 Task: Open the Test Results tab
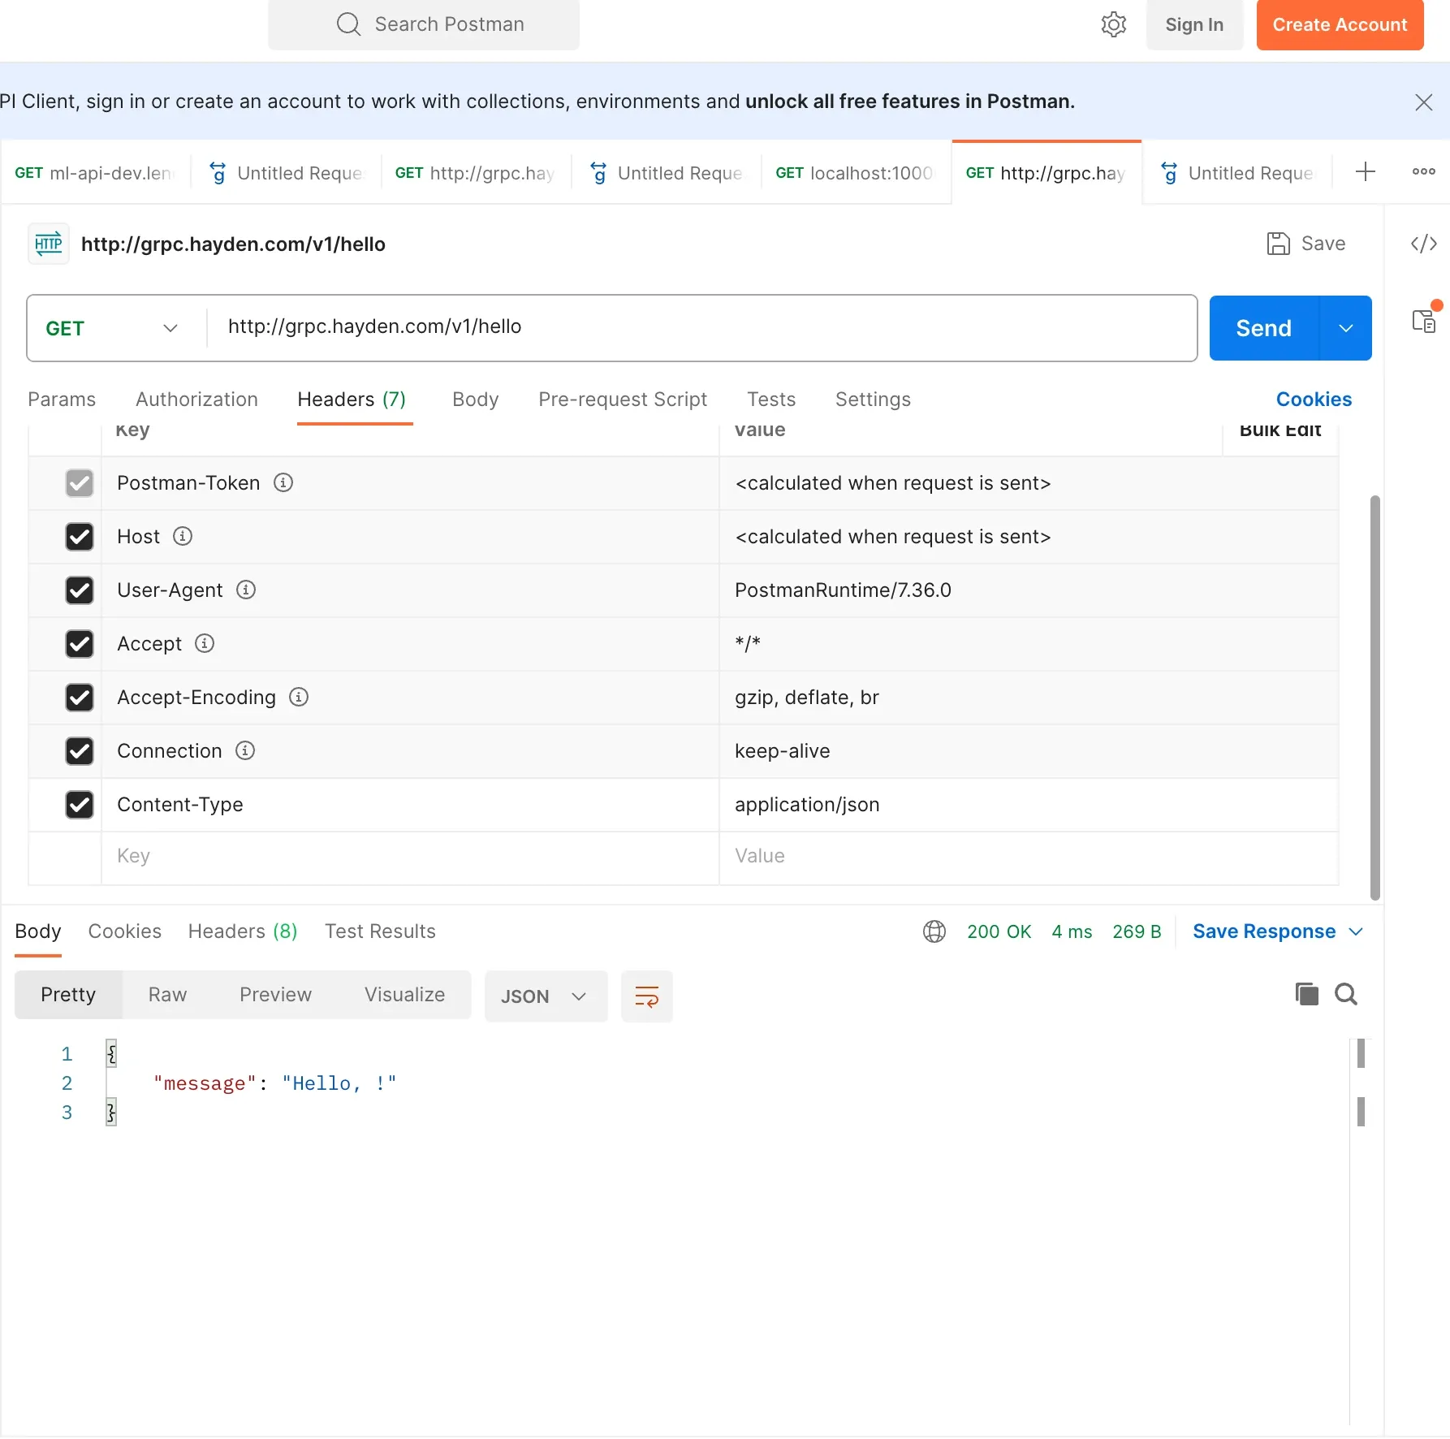pyautogui.click(x=380, y=931)
